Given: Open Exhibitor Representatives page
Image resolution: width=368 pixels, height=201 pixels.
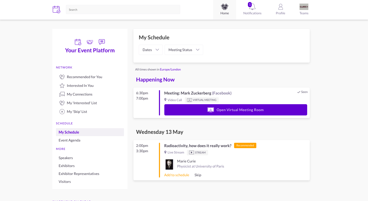Looking at the screenshot, I should point(79,174).
